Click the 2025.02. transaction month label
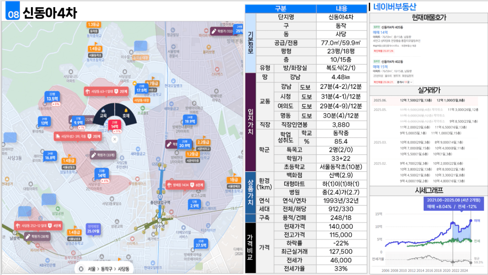 (380, 163)
